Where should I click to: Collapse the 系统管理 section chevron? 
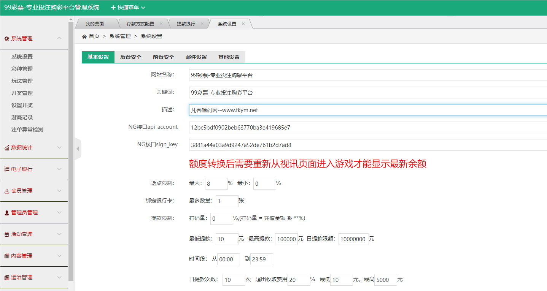tap(59, 38)
